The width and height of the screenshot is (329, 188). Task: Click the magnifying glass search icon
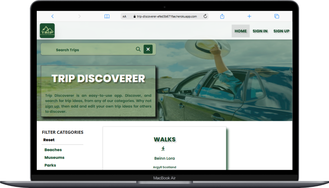[x=138, y=49]
